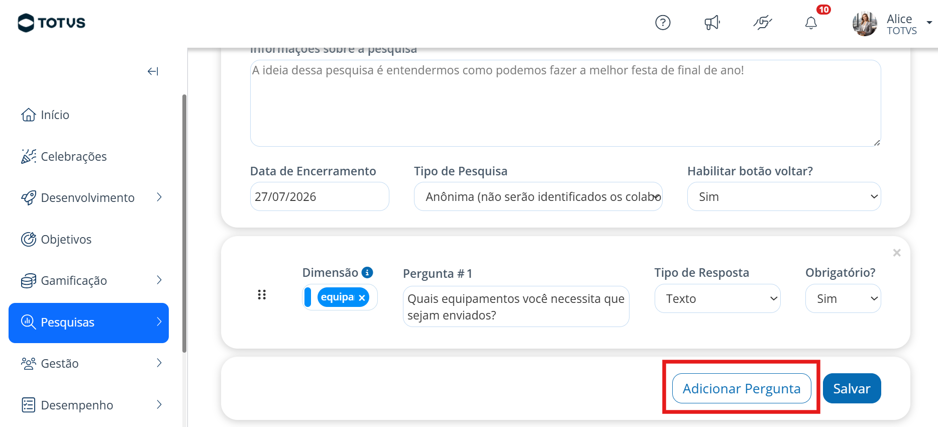Click the Dimensão info icon
Screen dimensions: 938x427
click(x=367, y=272)
